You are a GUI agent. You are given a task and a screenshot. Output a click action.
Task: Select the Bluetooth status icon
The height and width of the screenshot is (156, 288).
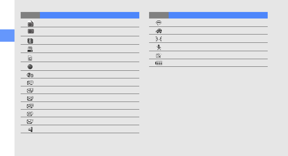30,41
